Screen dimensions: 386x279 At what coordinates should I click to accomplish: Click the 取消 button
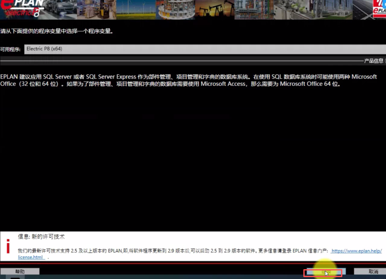click(370, 272)
